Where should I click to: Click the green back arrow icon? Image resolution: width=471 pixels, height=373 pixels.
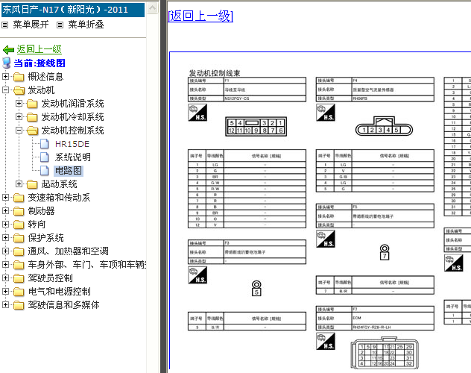[x=8, y=49]
